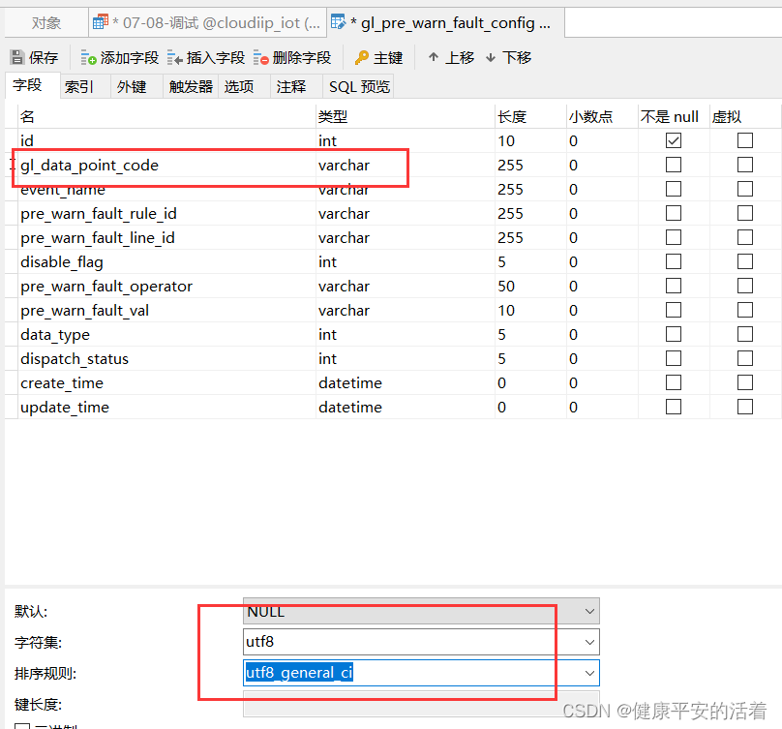
Task: Uncheck the 不是null checkbox for id
Action: pos(674,139)
